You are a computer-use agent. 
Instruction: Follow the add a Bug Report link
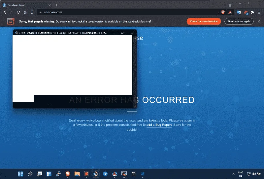coord(159,125)
